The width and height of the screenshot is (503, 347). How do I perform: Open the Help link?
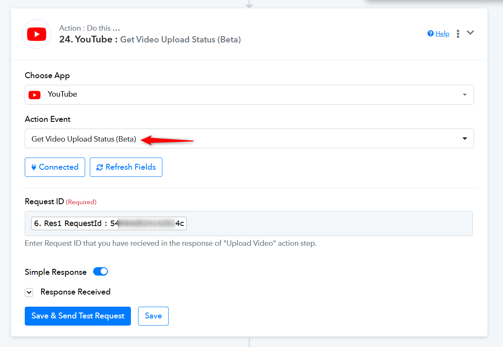[442, 34]
